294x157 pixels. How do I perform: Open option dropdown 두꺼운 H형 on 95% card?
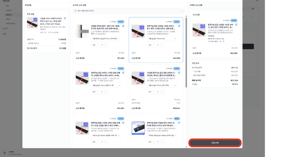click(x=162, y=135)
